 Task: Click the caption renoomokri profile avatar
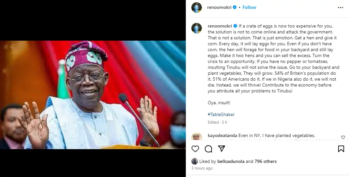point(196,28)
